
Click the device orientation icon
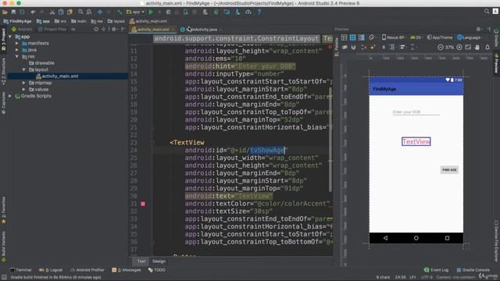372,37
